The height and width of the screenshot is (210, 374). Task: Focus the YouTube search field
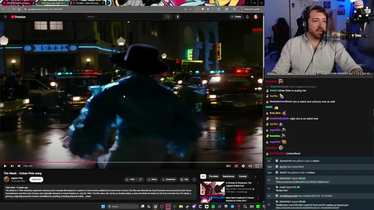point(124,17)
